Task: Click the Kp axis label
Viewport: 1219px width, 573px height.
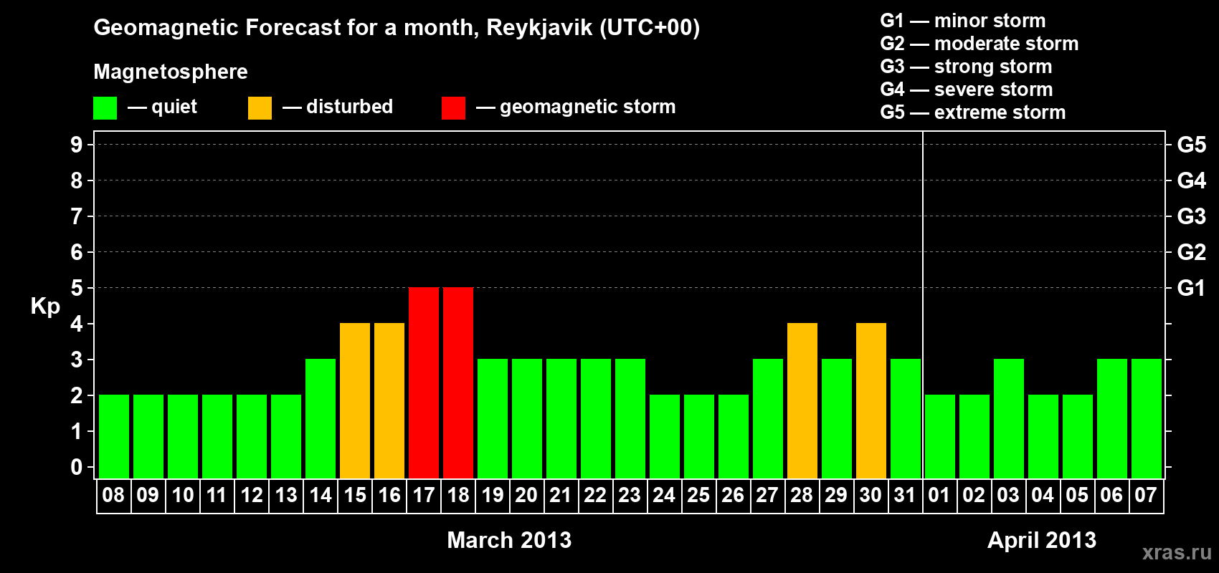Action: (45, 307)
